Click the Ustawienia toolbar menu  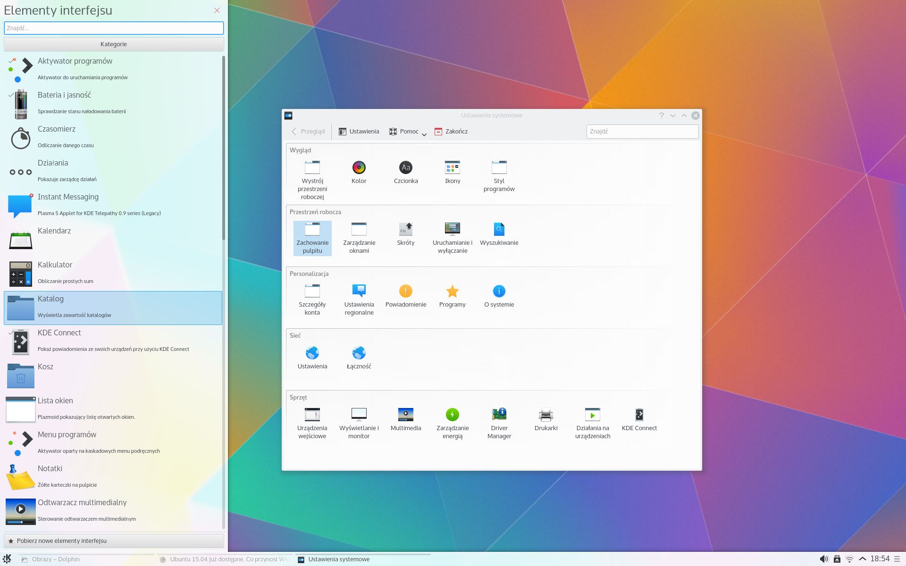pos(359,131)
